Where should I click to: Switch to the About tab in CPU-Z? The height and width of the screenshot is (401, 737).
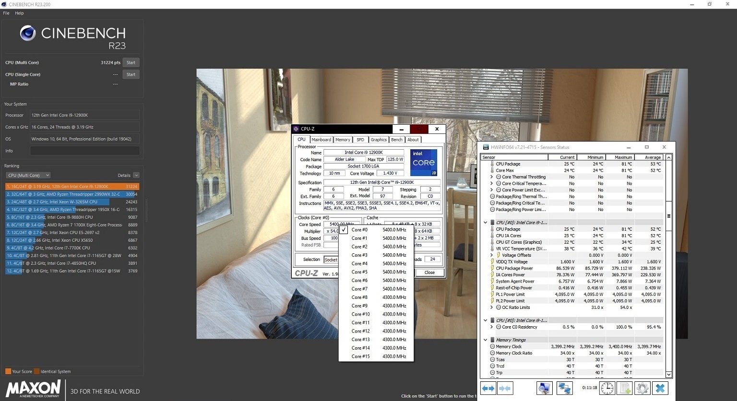click(x=413, y=140)
